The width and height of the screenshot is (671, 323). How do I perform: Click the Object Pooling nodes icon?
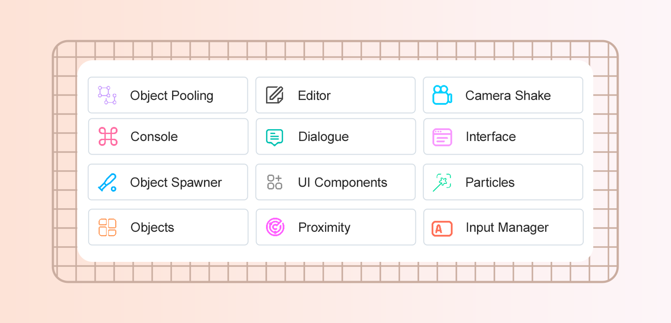point(107,95)
